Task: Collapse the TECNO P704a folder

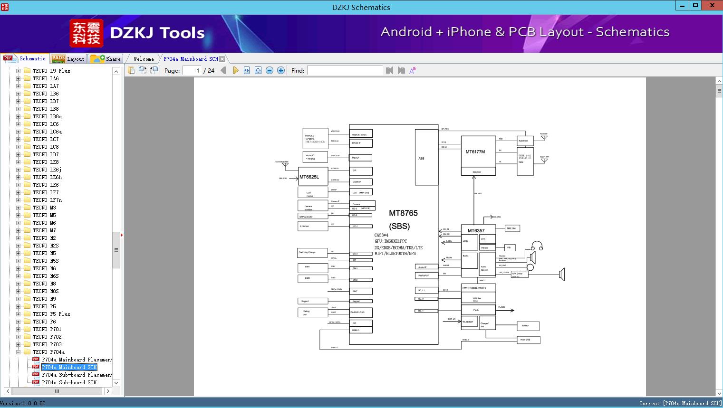Action: pos(18,351)
